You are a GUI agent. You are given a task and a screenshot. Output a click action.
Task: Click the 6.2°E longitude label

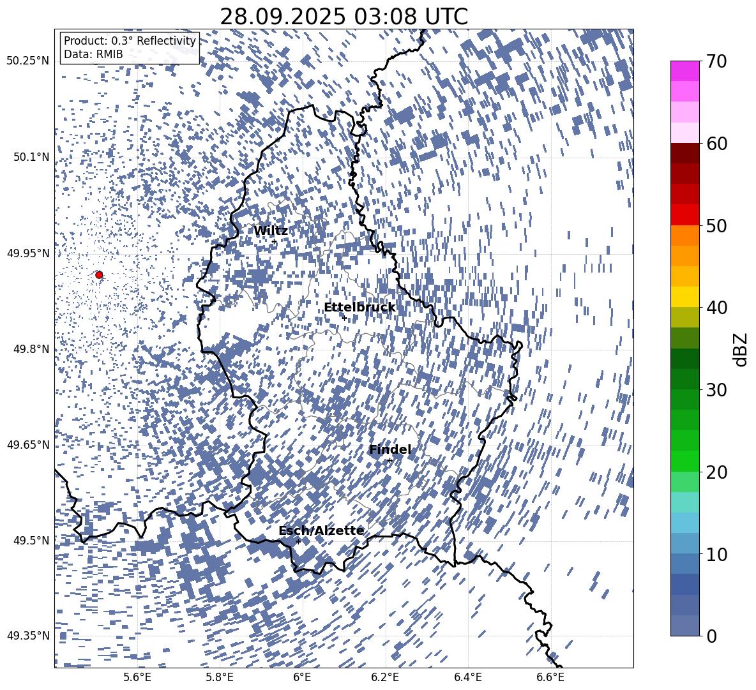pyautogui.click(x=385, y=677)
